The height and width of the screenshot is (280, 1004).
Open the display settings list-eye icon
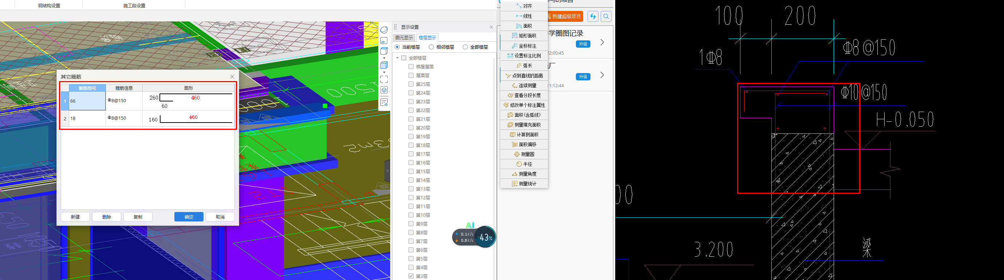(384, 103)
